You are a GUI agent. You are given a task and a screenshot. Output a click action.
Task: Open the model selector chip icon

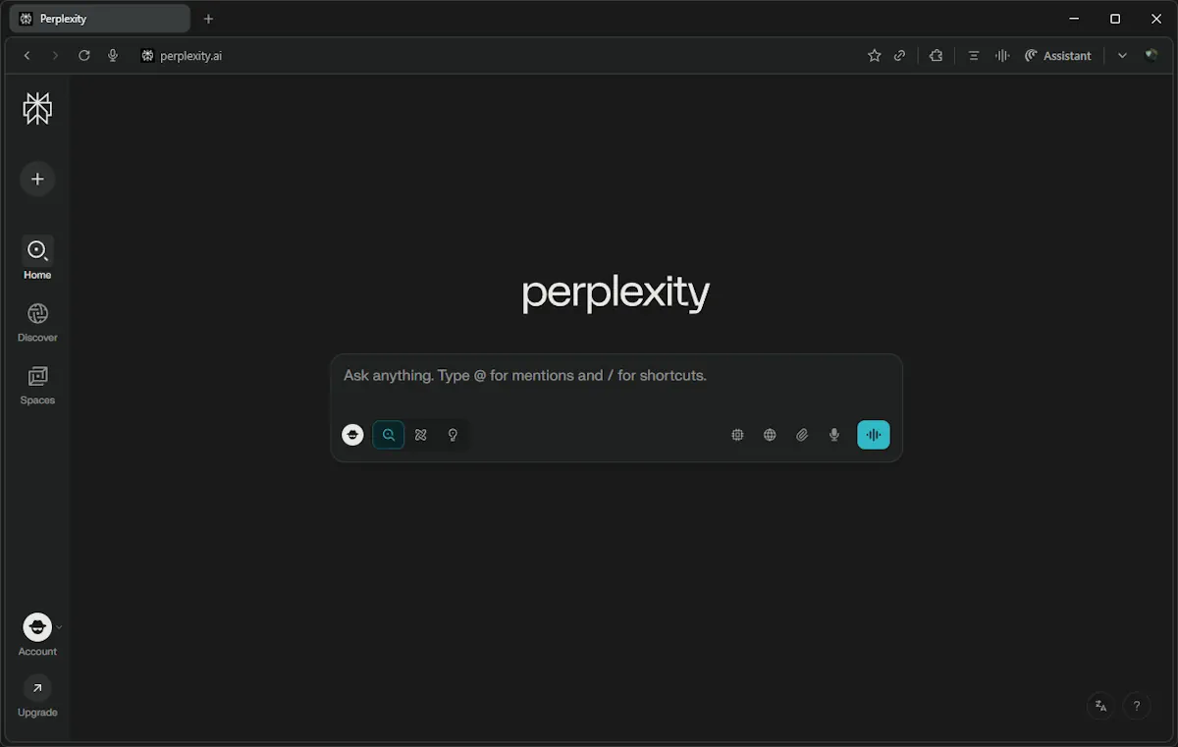[x=737, y=435]
